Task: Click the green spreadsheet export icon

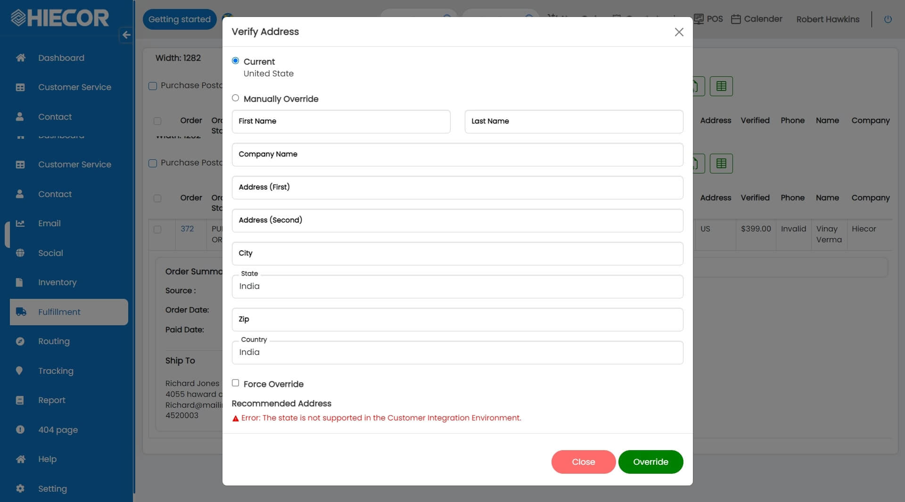Action: click(721, 86)
